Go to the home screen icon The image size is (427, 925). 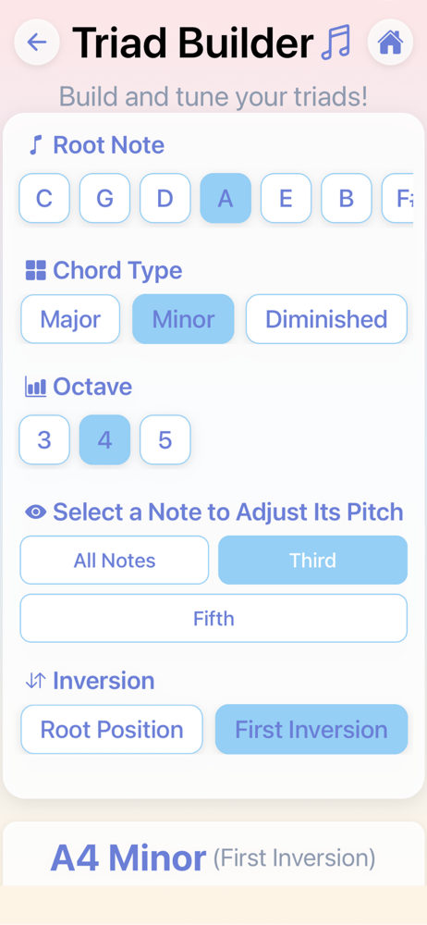(x=390, y=42)
